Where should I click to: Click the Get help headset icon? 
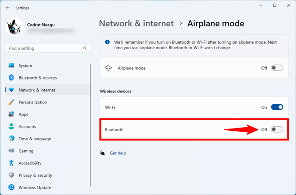pyautogui.click(x=102, y=153)
